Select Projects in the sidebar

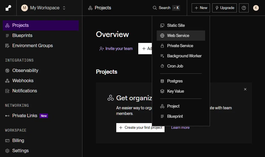pos(41,25)
